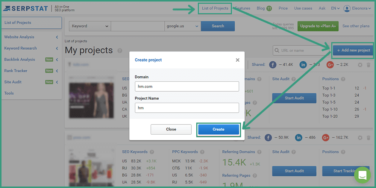The image size is (376, 188).
Task: Open settings gear for second project
Action: (360, 138)
